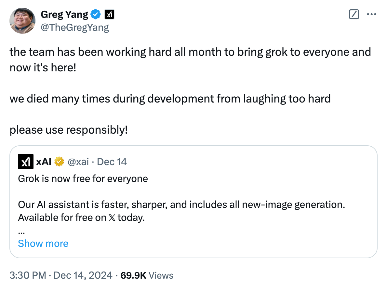Click Greg Yang's profile avatar photo

22,21
